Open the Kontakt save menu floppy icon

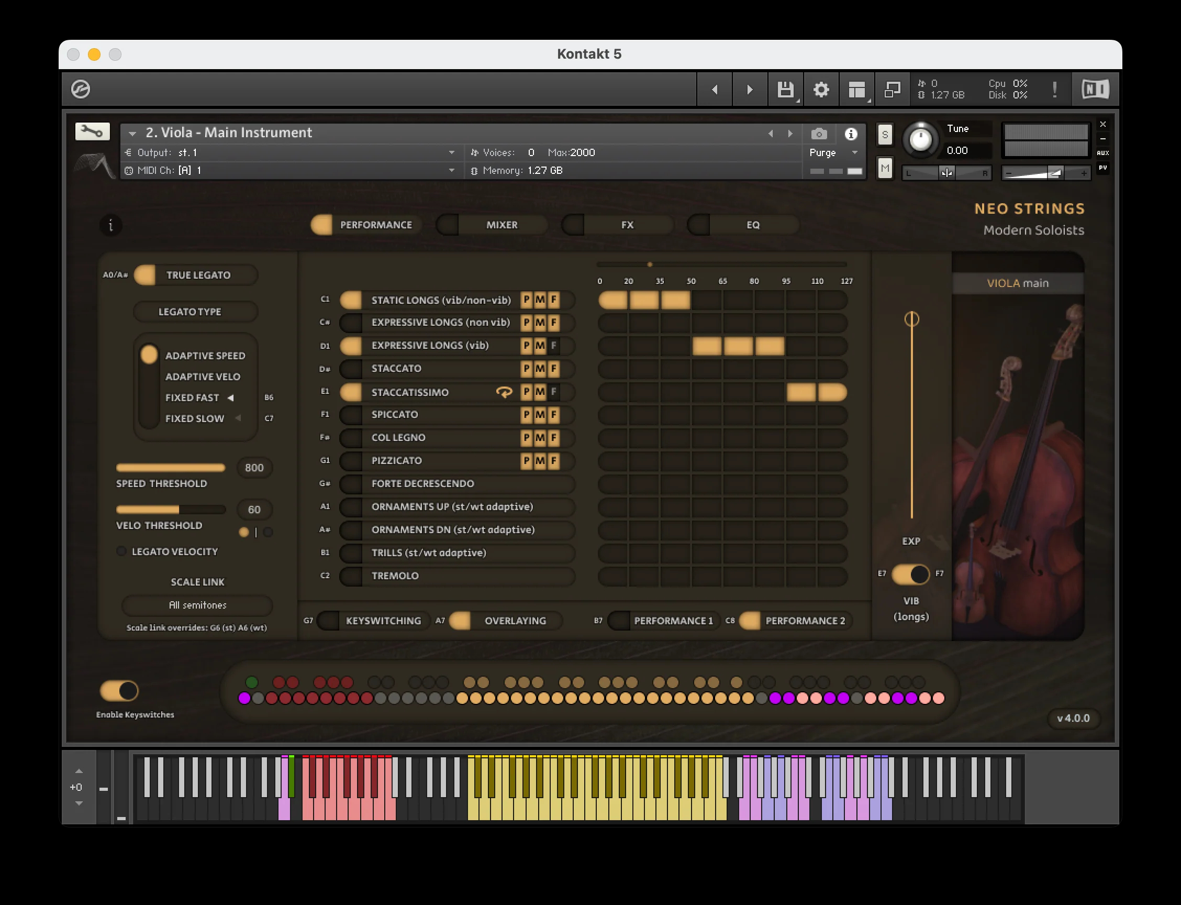[x=785, y=90]
